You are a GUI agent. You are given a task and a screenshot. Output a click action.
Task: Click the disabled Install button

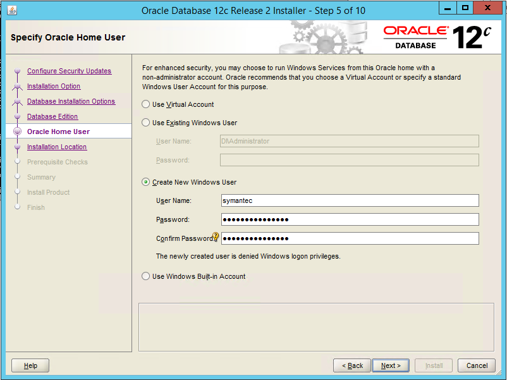(x=434, y=365)
